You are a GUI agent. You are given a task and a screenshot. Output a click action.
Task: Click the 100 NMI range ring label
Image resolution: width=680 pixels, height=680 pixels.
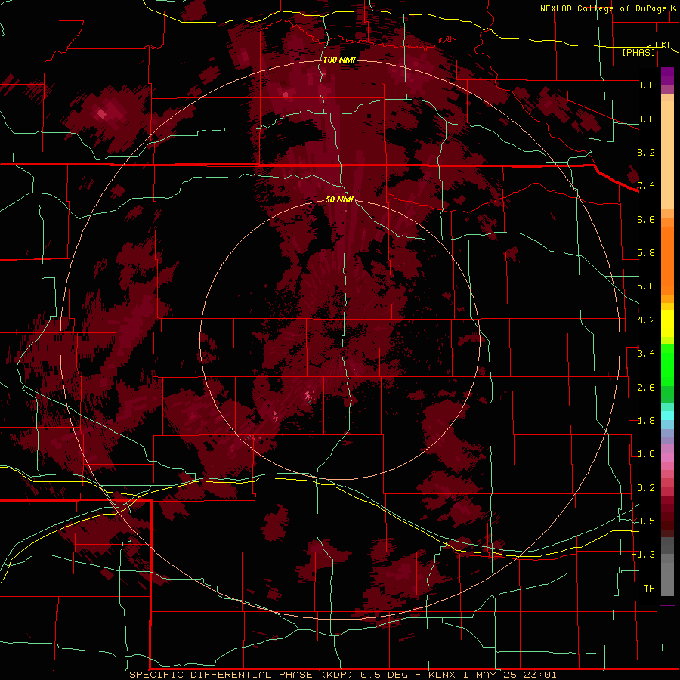coord(339,60)
